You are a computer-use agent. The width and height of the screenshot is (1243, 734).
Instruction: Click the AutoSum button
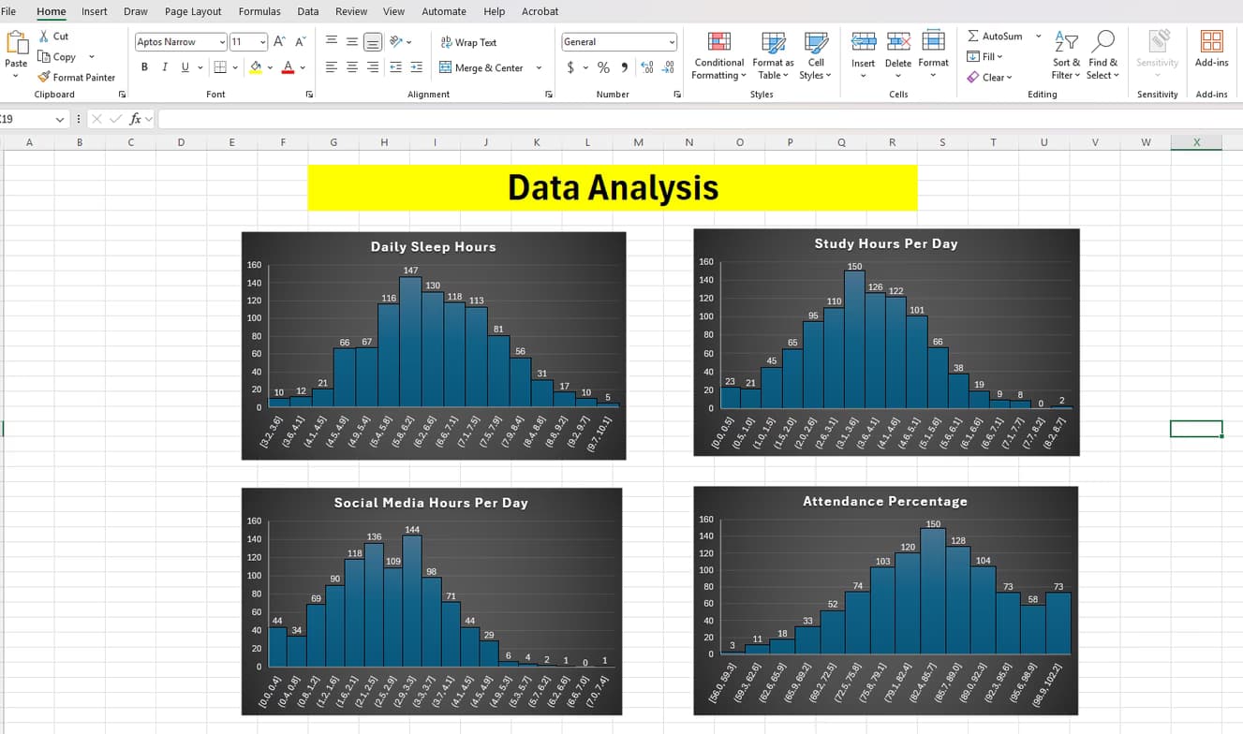pyautogui.click(x=995, y=36)
